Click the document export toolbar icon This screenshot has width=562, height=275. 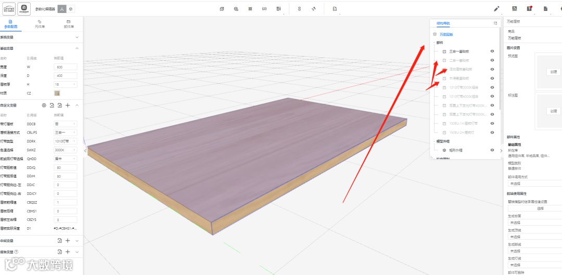click(x=334, y=9)
